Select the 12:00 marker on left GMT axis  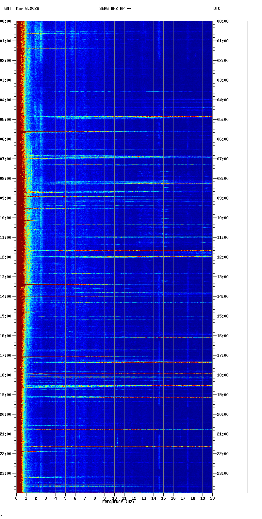pyautogui.click(x=6, y=257)
